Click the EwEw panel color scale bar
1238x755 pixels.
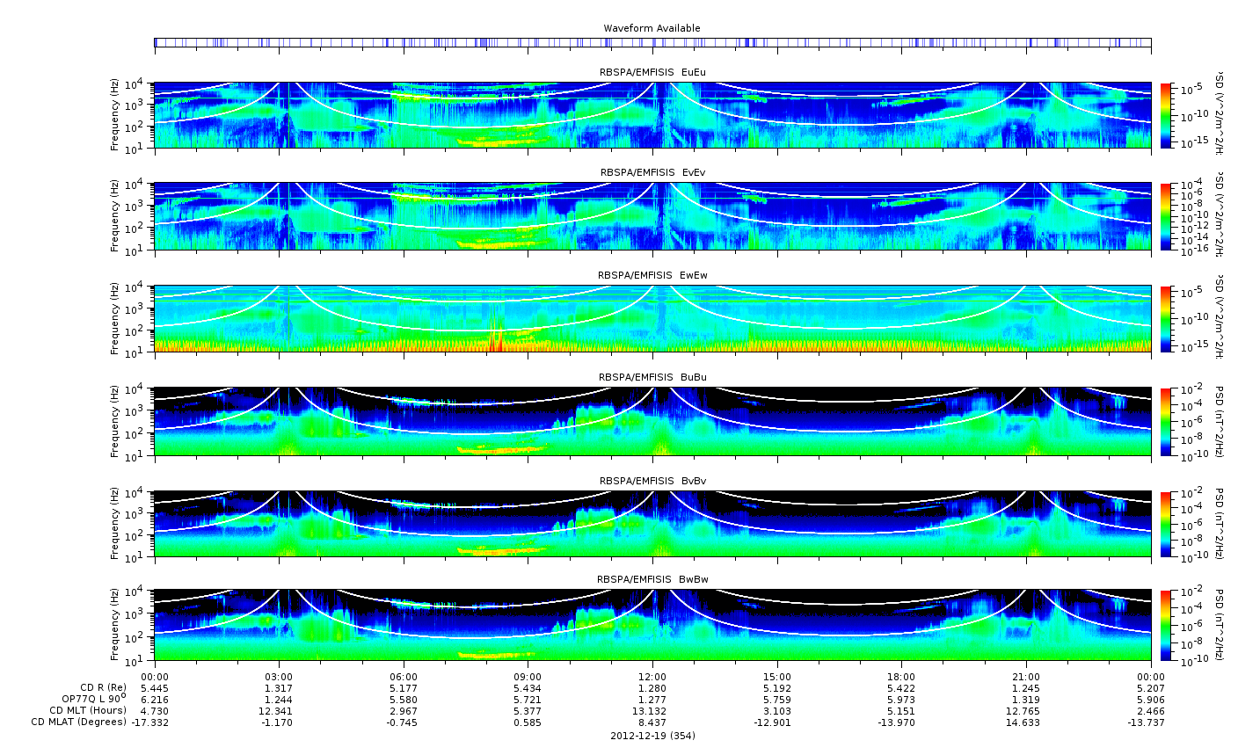pos(1166,319)
